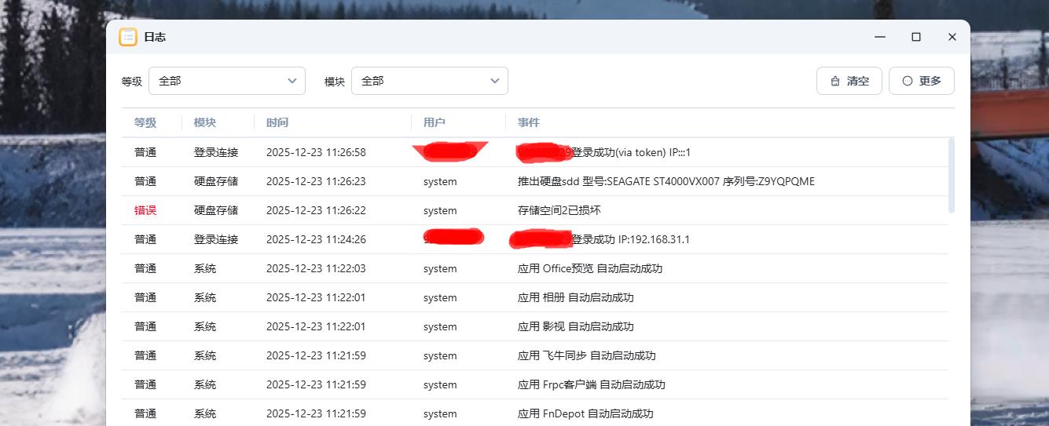Click the trash icon inside 清空 button
This screenshot has height=426, width=1049.
click(835, 81)
